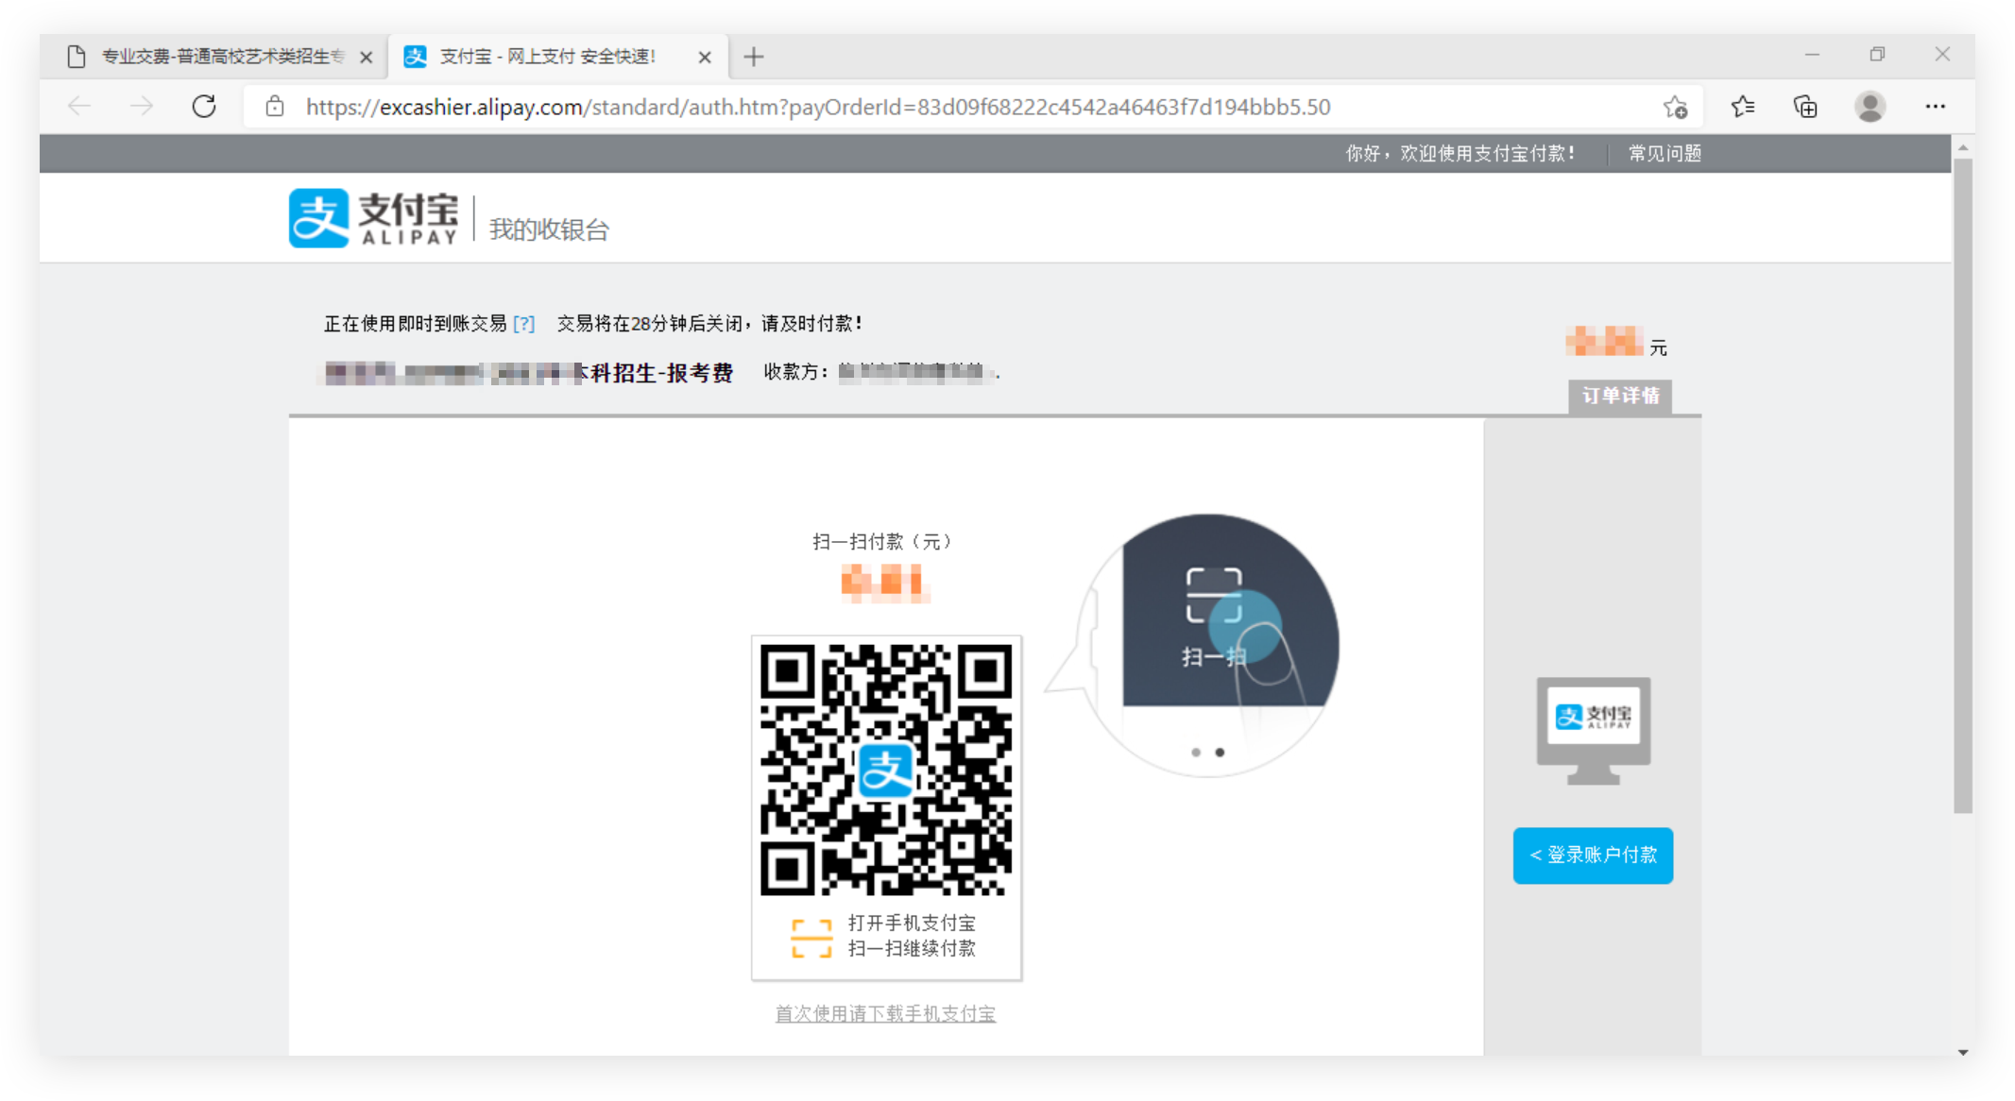Select the first carousel dot

click(1196, 753)
